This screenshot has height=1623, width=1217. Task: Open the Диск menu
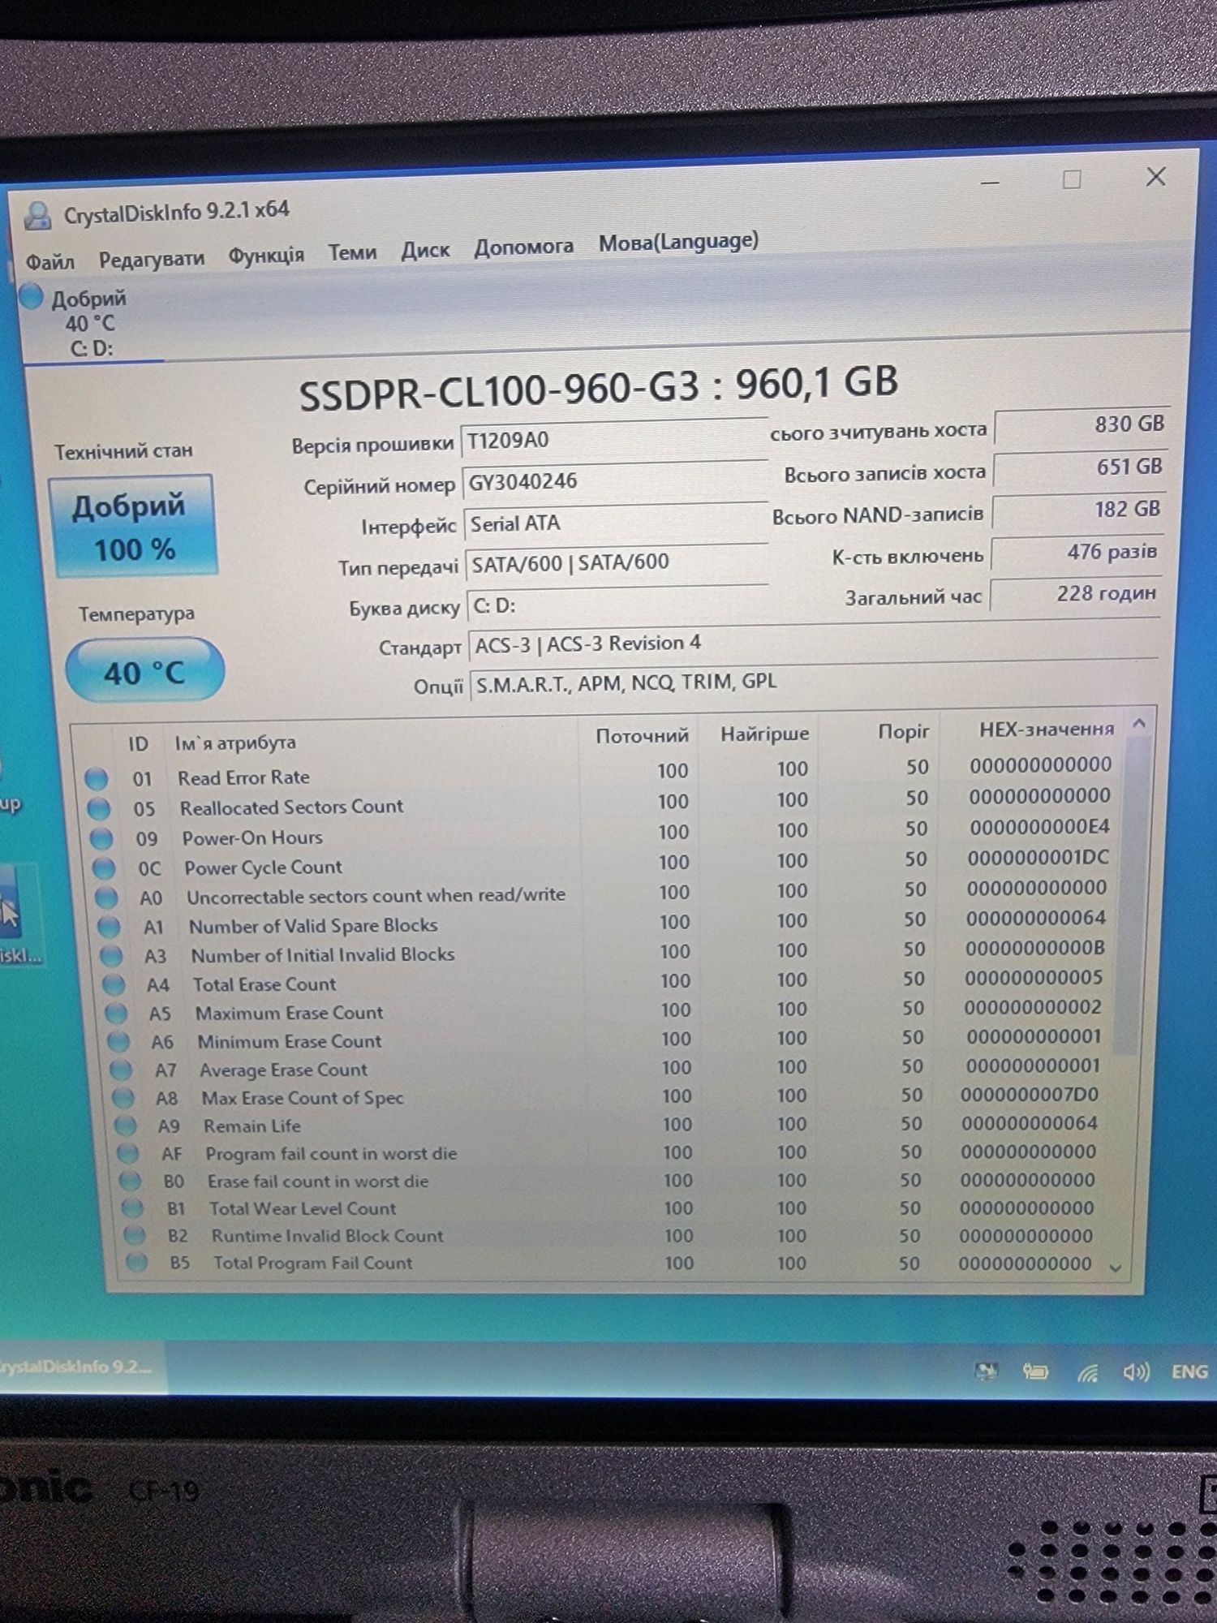pos(425,250)
